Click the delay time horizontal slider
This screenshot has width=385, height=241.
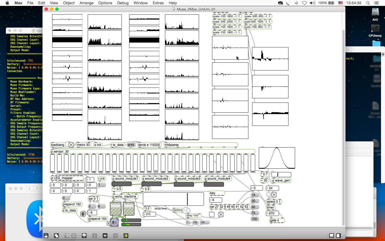[173, 199]
